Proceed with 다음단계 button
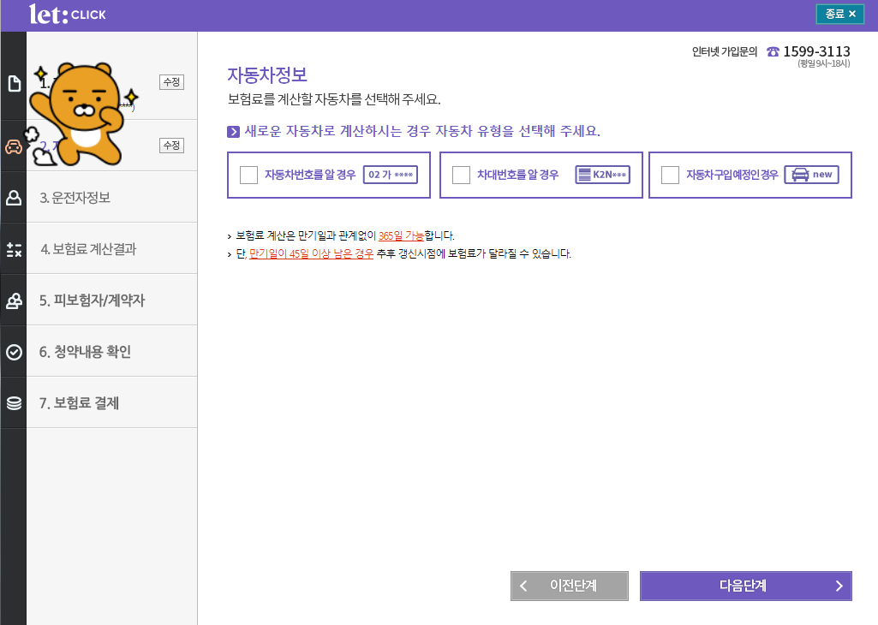This screenshot has height=625, width=878. (746, 586)
